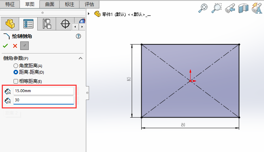
Task: Select the 标注 tab
Action: [69, 4]
